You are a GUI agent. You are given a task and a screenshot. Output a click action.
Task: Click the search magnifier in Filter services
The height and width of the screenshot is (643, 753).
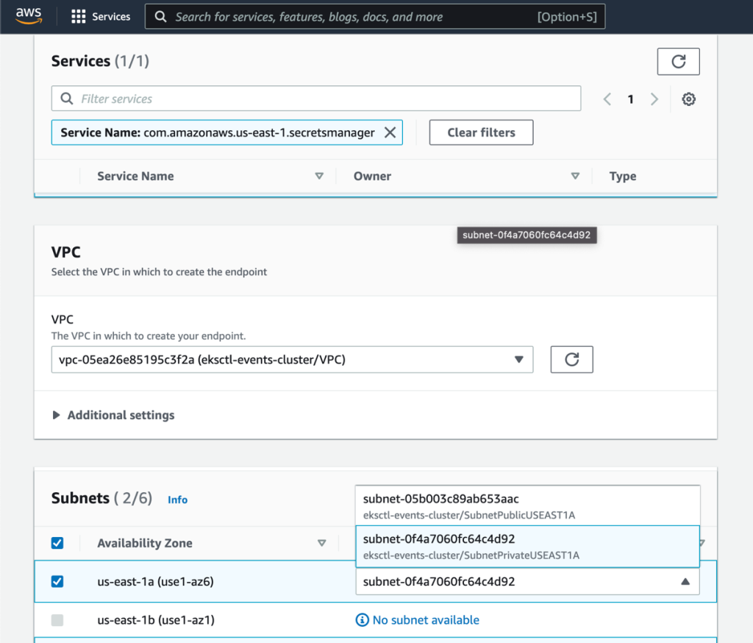(66, 98)
